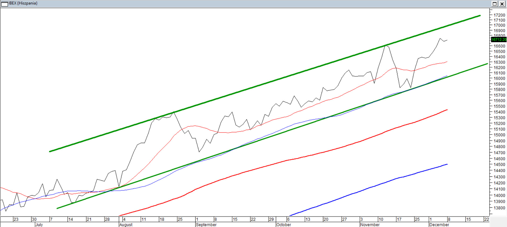Viewport: 507px width, 227px height.
Task: Click the 15000 level on price axis
Action: pos(499,135)
